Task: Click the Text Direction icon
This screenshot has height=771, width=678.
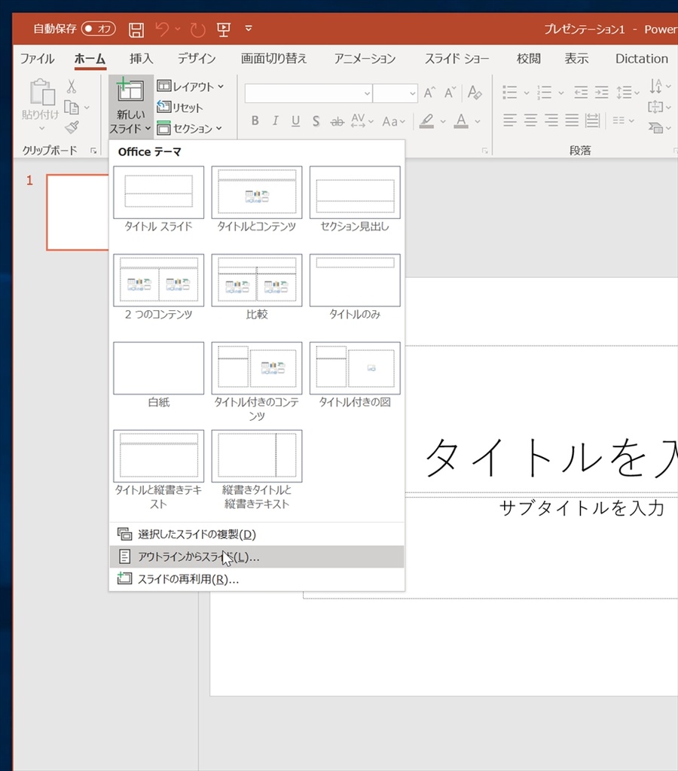Action: (656, 87)
